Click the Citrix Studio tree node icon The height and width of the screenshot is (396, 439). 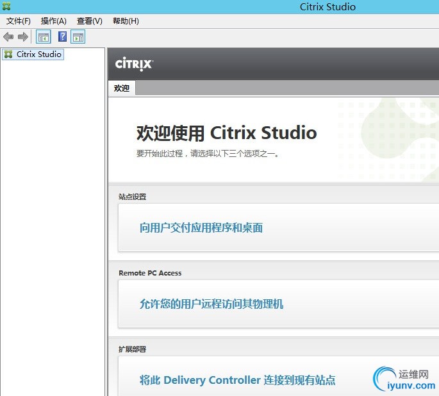coord(8,54)
